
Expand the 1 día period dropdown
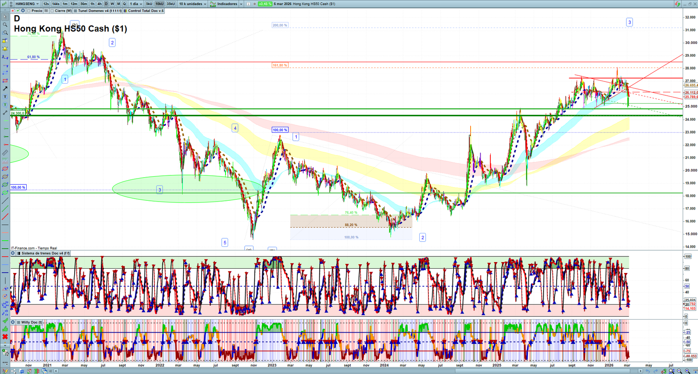coord(136,4)
